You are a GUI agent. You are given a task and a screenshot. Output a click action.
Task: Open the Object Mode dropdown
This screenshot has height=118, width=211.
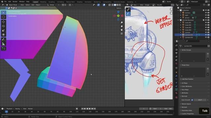(13, 5)
